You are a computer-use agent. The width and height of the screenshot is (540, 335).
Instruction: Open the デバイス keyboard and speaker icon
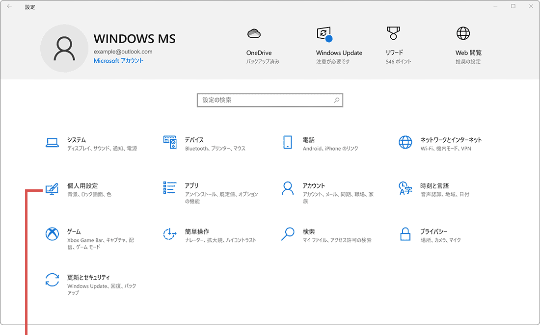pyautogui.click(x=170, y=142)
